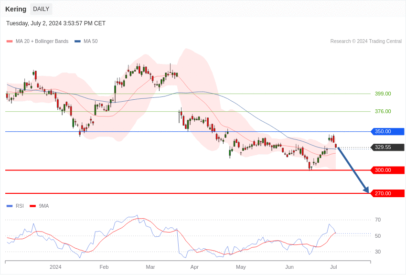Select the Jul label on time axis
This screenshot has height=275, width=406.
333,267
